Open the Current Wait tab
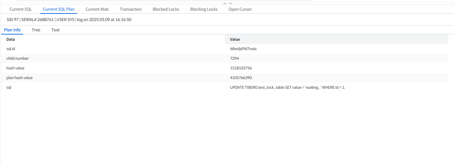Viewport: 454px width, 163px height. (x=97, y=9)
